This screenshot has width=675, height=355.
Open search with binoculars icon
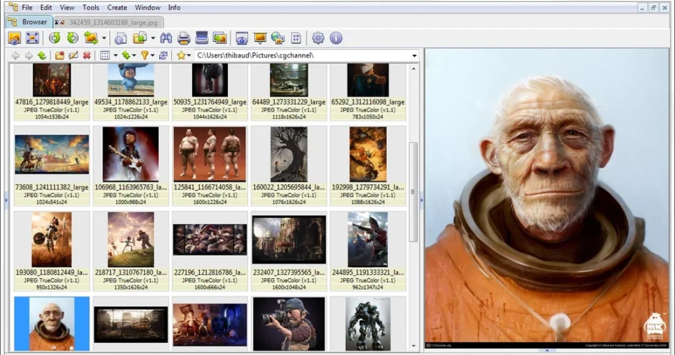(x=166, y=38)
